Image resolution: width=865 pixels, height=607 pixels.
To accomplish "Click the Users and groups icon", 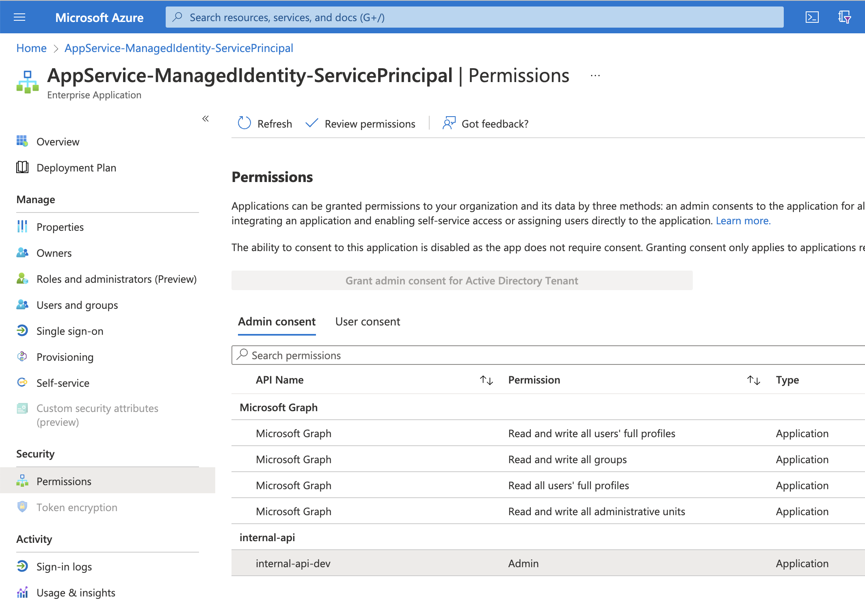I will [22, 305].
